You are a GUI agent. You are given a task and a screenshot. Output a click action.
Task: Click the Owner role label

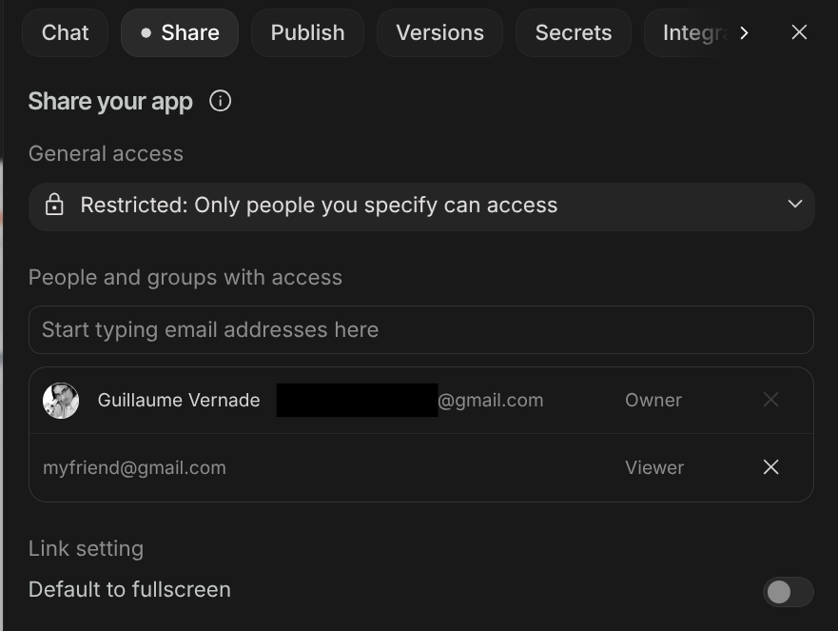point(653,401)
